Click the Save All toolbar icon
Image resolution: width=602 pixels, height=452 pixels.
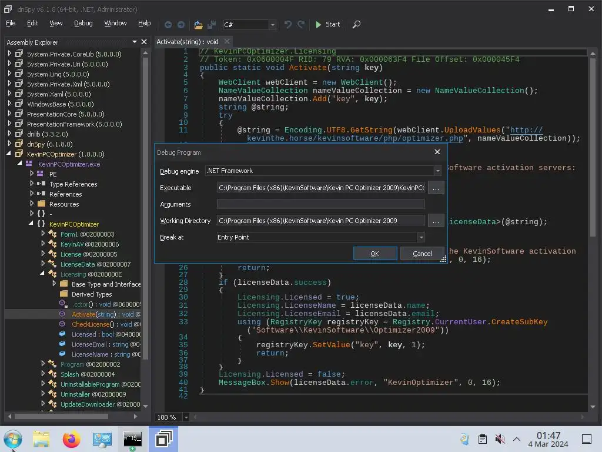(x=212, y=25)
